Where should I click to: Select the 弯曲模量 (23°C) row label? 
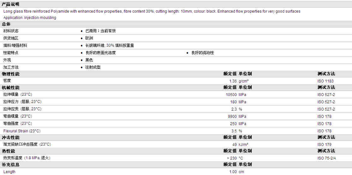[x=18, y=116]
